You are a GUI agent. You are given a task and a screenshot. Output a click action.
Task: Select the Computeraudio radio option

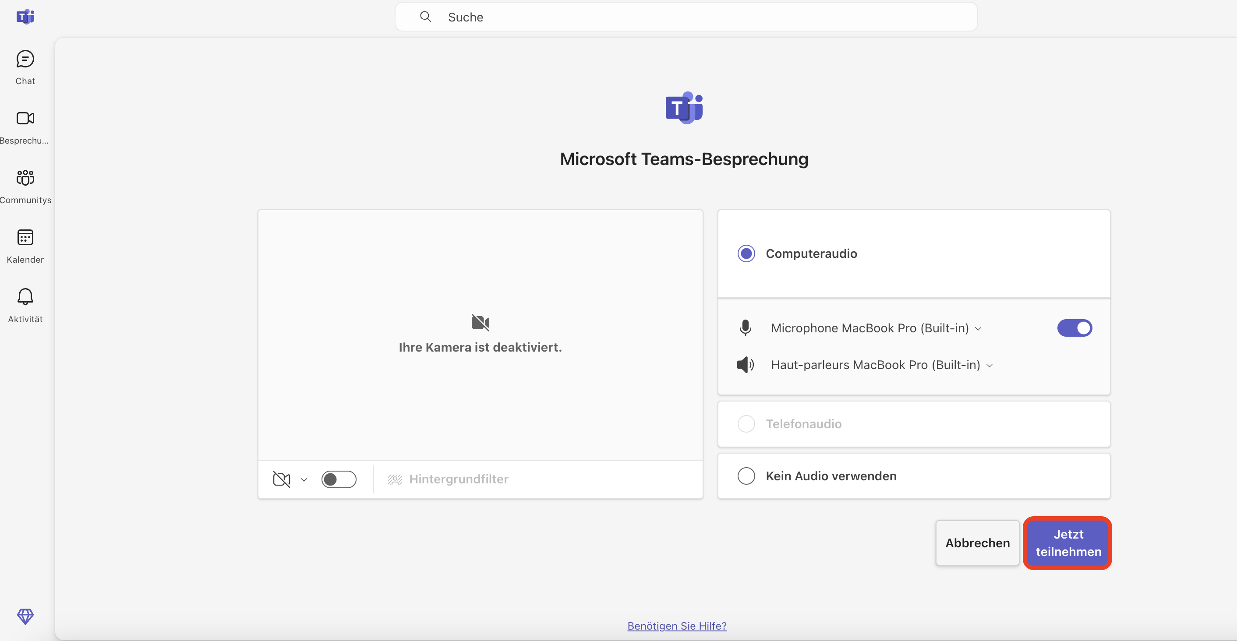[x=746, y=254]
